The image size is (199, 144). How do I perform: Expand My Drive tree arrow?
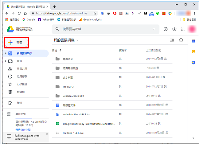pyautogui.click(x=6, y=53)
